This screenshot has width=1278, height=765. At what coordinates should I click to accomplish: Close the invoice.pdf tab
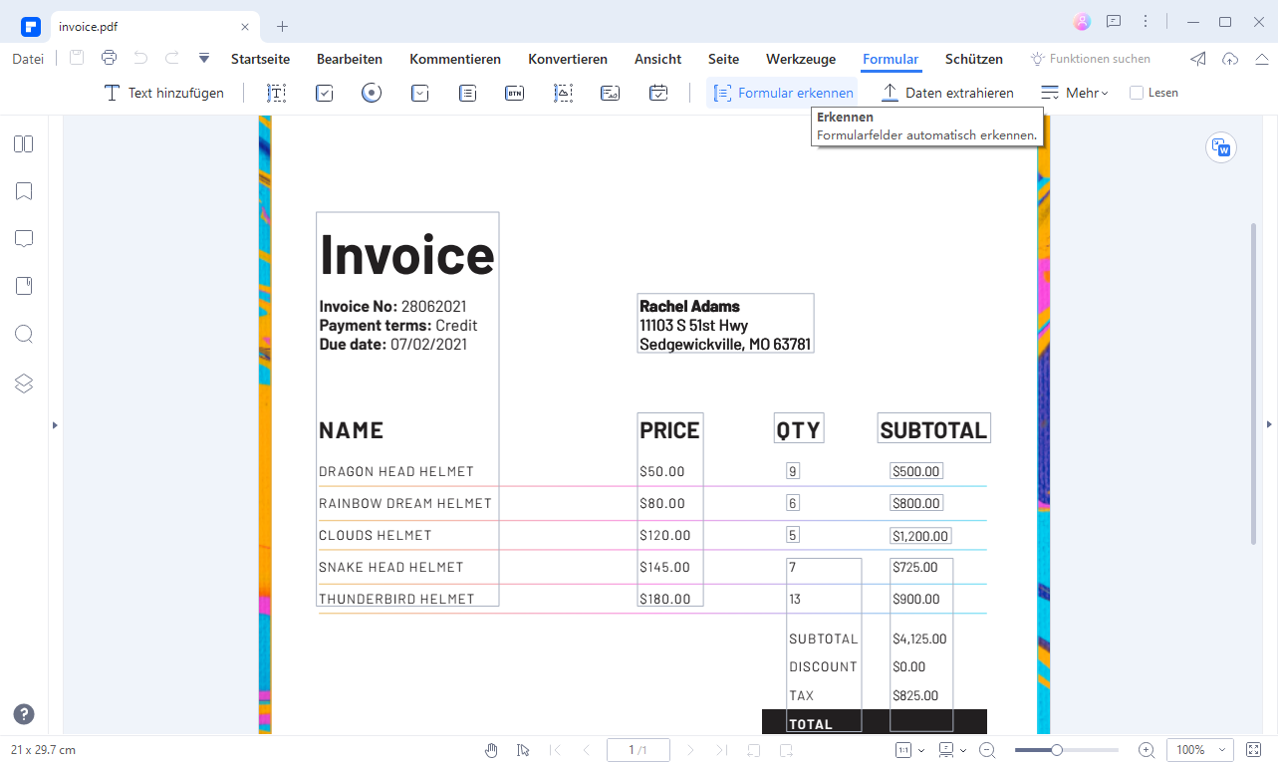[245, 27]
